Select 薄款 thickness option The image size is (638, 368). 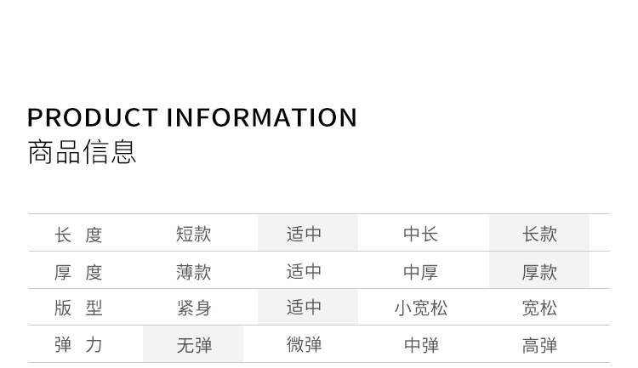(193, 272)
